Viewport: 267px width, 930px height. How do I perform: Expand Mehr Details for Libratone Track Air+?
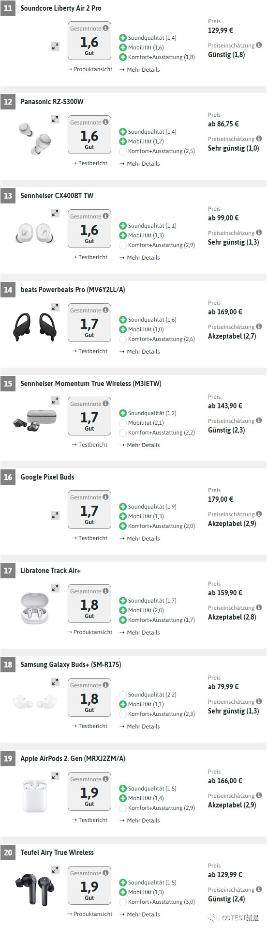[139, 633]
